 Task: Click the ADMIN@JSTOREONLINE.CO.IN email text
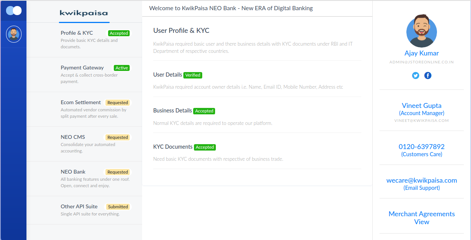[421, 62]
